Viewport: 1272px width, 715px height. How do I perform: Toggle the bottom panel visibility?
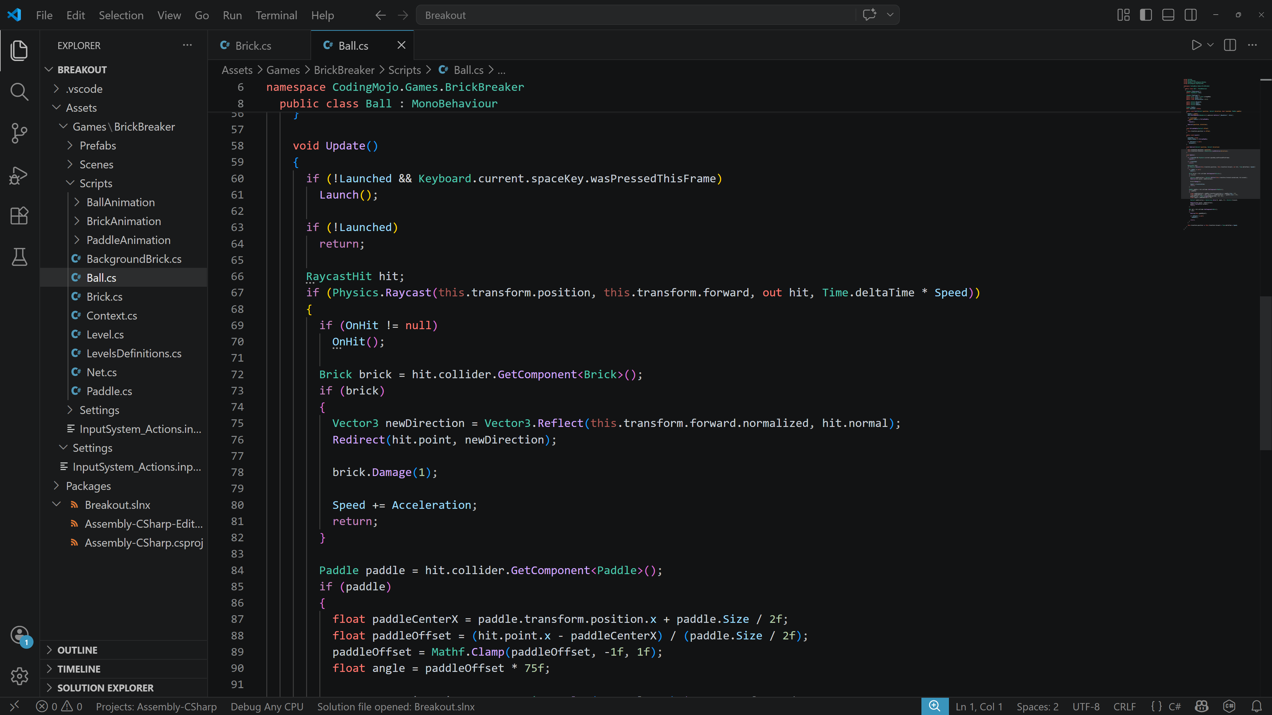click(x=1168, y=15)
